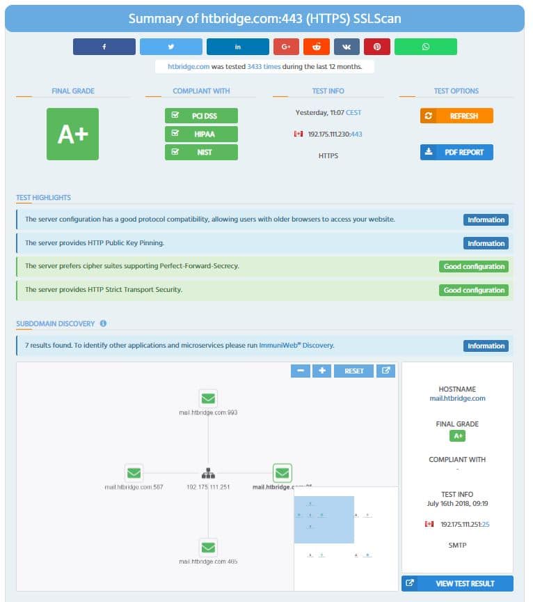Open the htbridge.com link

point(189,66)
